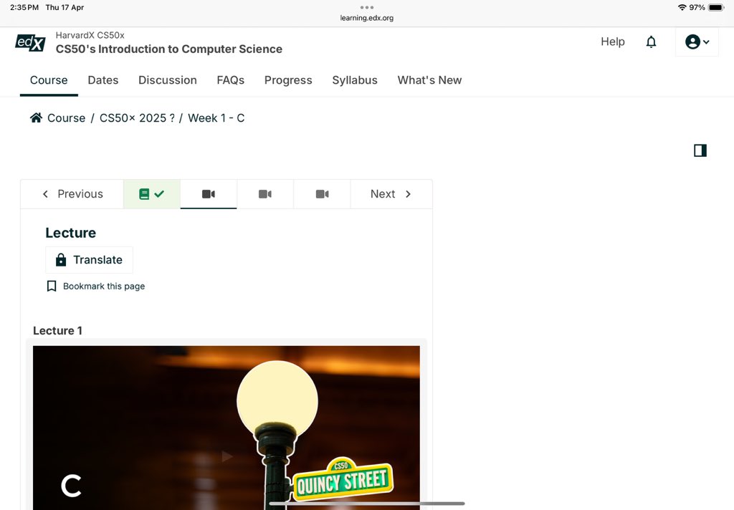Click the Lecture heading text

coord(71,233)
